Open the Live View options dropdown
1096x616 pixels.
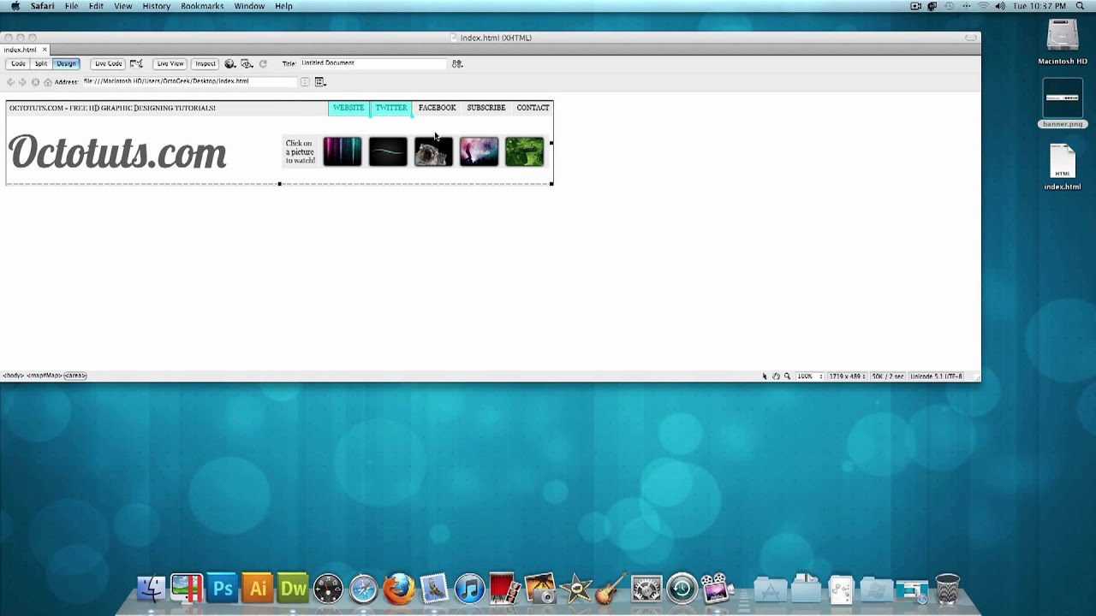tap(320, 82)
